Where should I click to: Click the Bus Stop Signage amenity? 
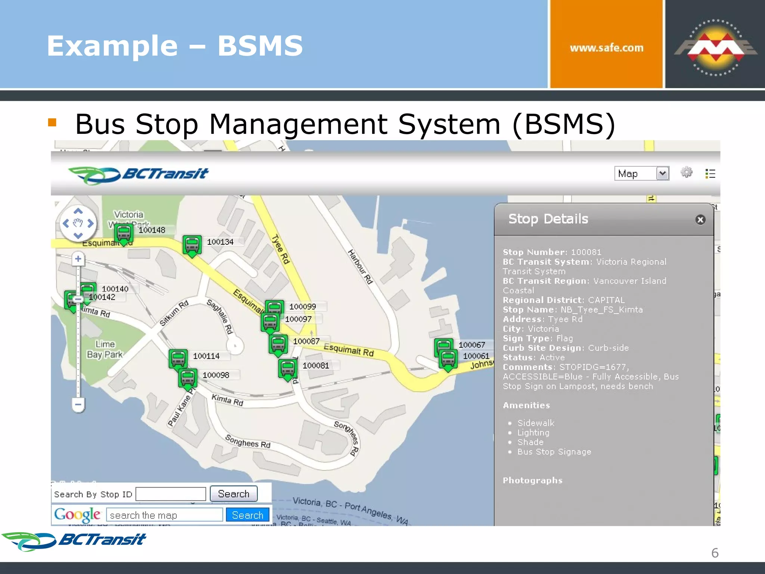pyautogui.click(x=554, y=452)
